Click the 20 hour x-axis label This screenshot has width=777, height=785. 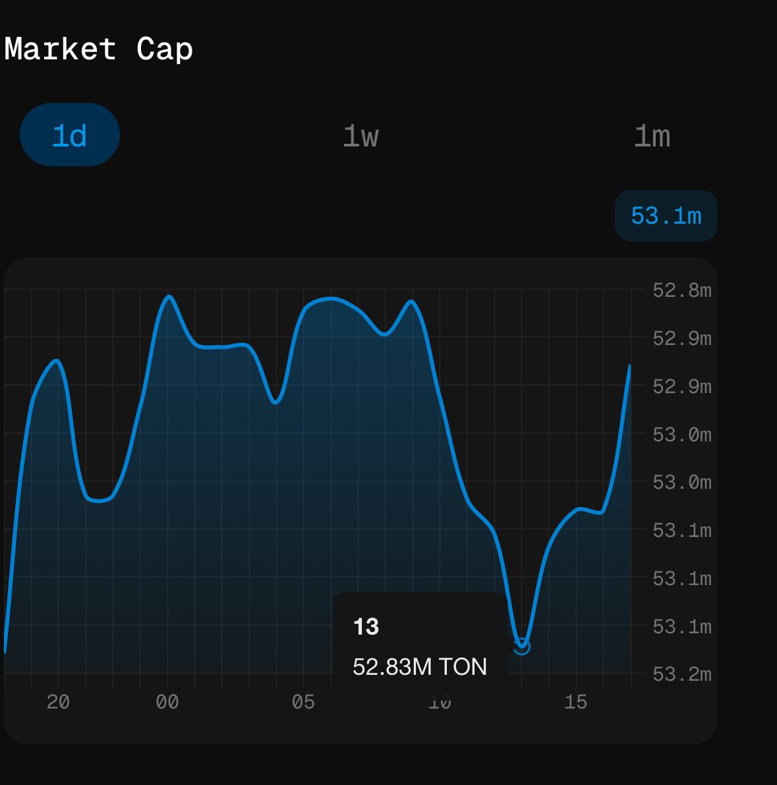pos(58,703)
